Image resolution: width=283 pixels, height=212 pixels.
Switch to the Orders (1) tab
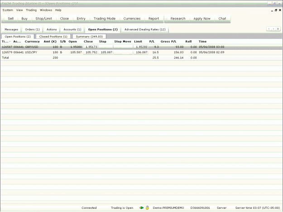33,29
